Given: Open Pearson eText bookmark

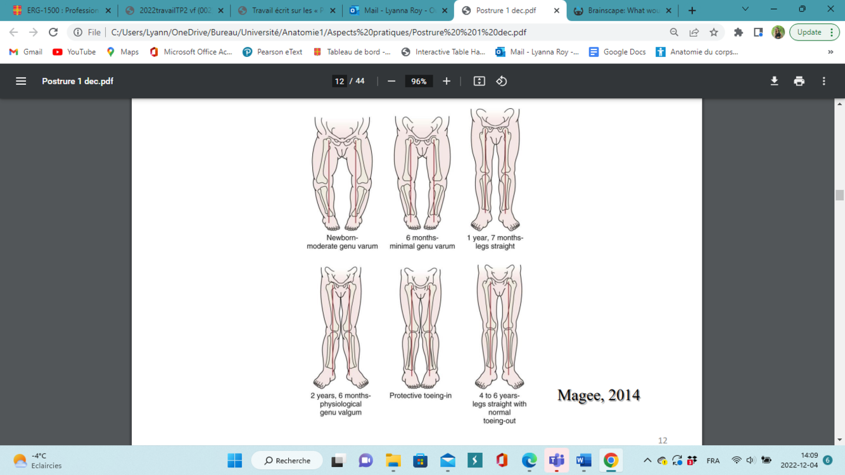Looking at the screenshot, I should point(272,52).
